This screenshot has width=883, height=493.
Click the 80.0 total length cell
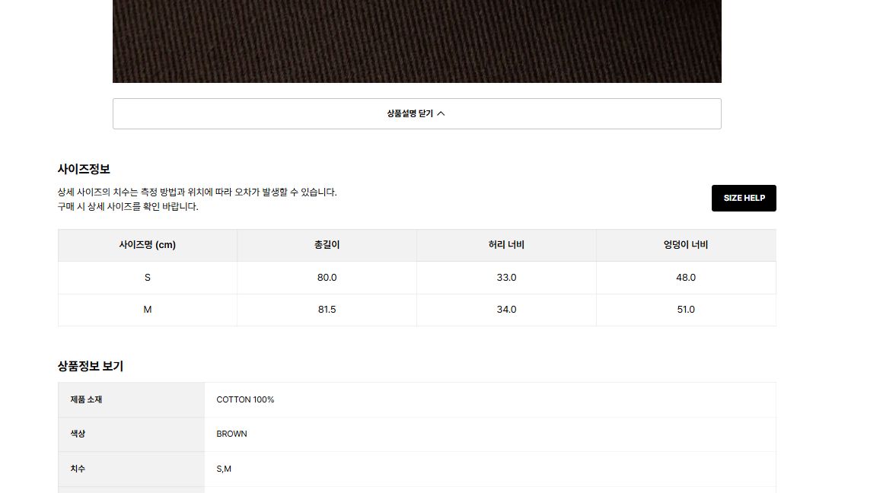coord(327,278)
